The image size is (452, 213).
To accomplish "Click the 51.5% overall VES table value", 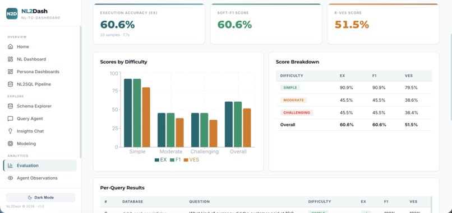I will pos(411,125).
